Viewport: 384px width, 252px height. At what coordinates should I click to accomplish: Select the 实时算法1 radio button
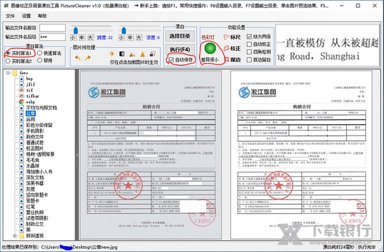pyautogui.click(x=8, y=53)
